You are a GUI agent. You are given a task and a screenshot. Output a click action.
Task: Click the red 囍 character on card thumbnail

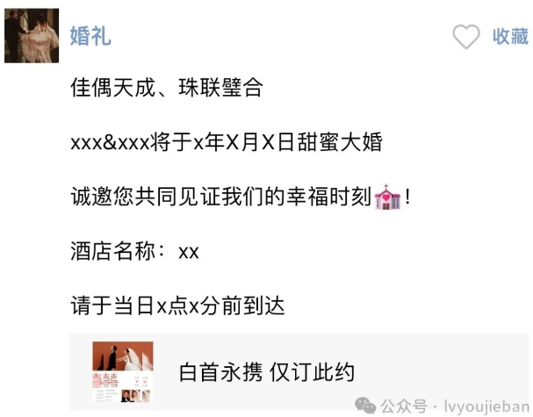point(105,380)
